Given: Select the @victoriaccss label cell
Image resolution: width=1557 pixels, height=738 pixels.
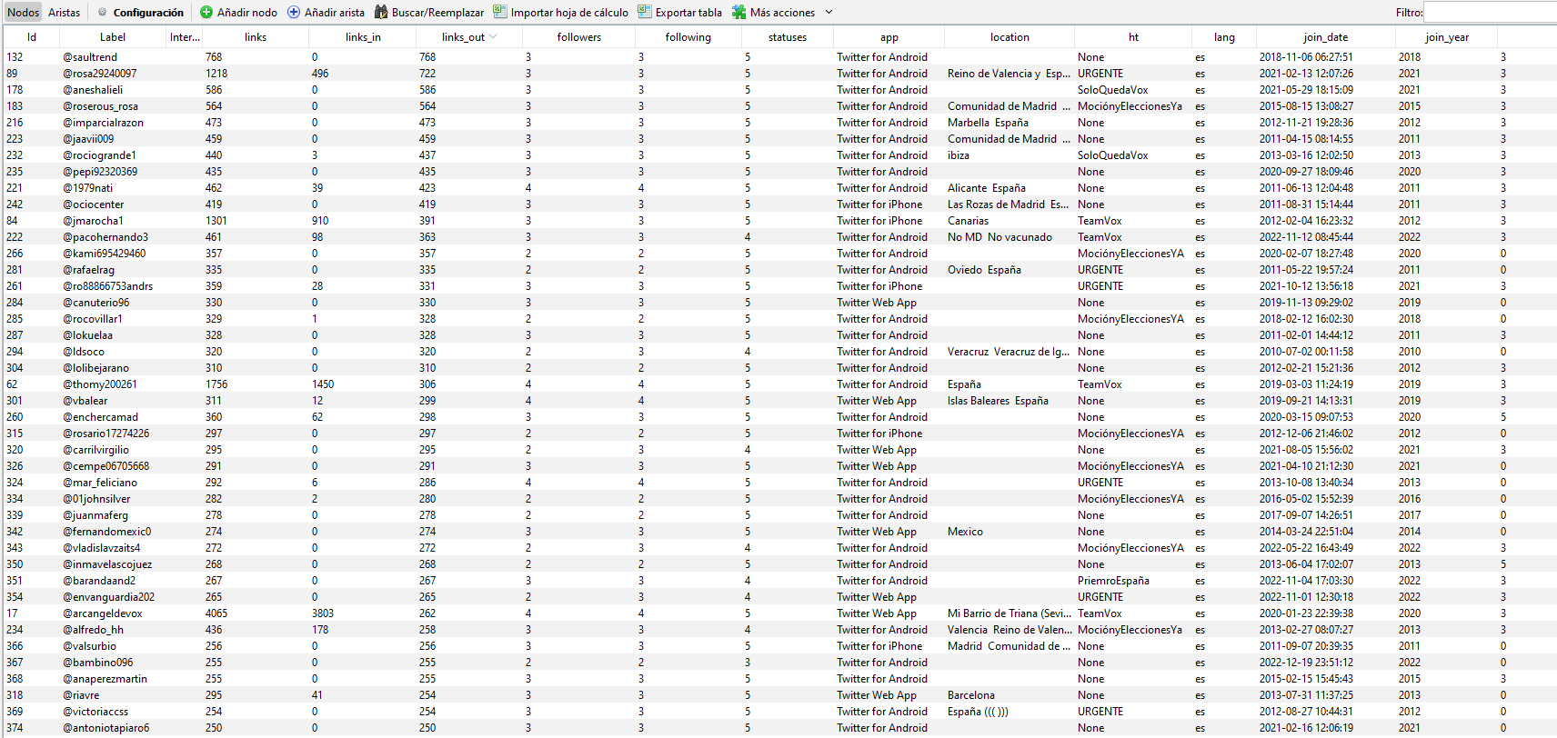Looking at the screenshot, I should pos(95,712).
